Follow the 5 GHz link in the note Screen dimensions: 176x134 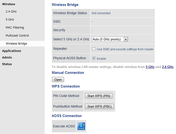click(x=150, y=67)
